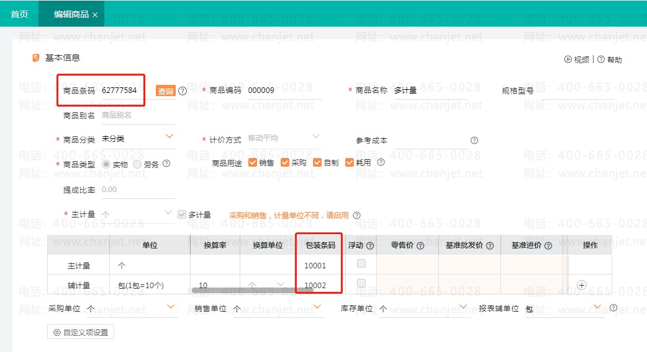
Task: Click plus icon to add unit row
Action: click(x=582, y=285)
